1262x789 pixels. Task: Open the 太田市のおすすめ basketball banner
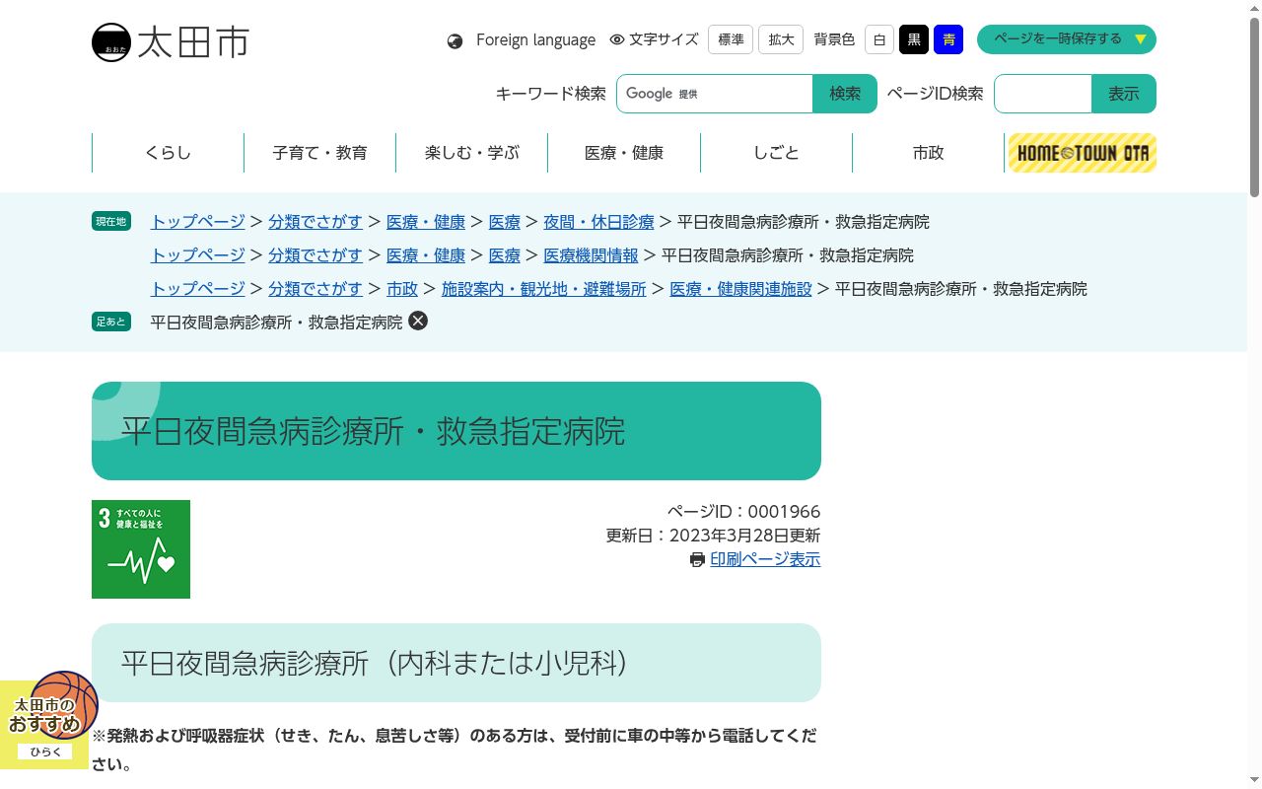(49, 719)
